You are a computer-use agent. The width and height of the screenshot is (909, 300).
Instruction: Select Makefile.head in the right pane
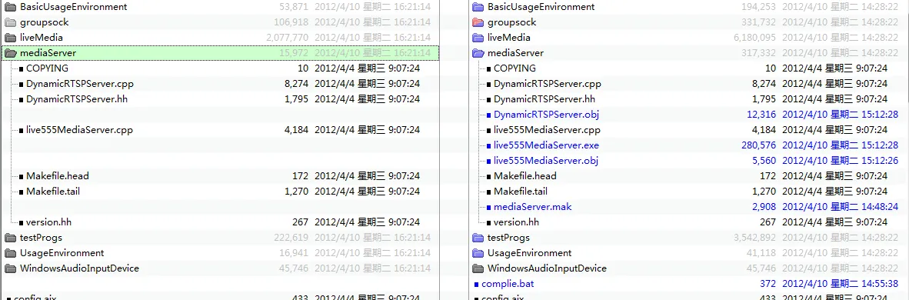click(x=525, y=176)
